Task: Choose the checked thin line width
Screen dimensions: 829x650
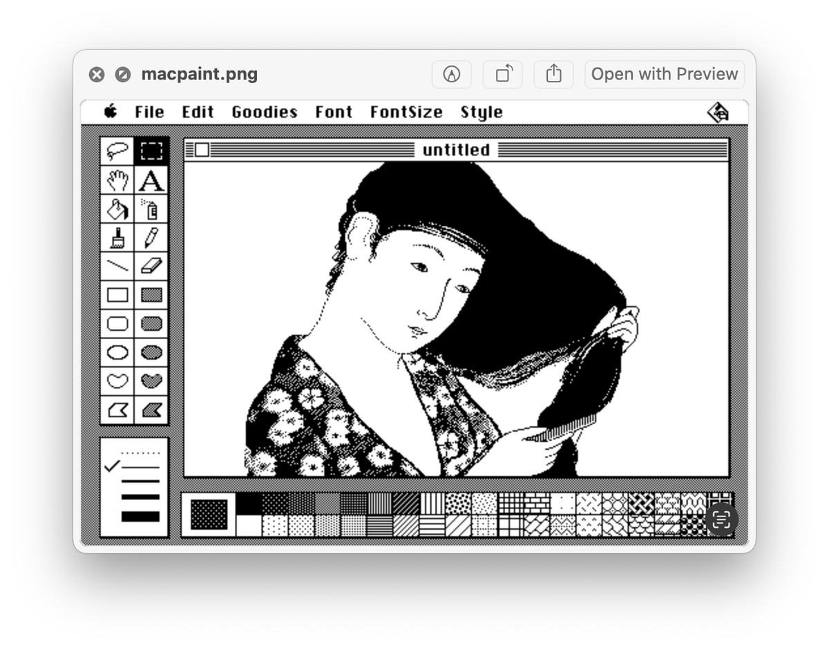Action: tap(140, 467)
